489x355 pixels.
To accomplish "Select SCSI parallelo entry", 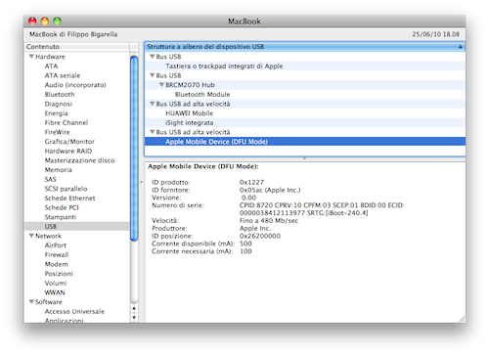I will pyautogui.click(x=66, y=189).
